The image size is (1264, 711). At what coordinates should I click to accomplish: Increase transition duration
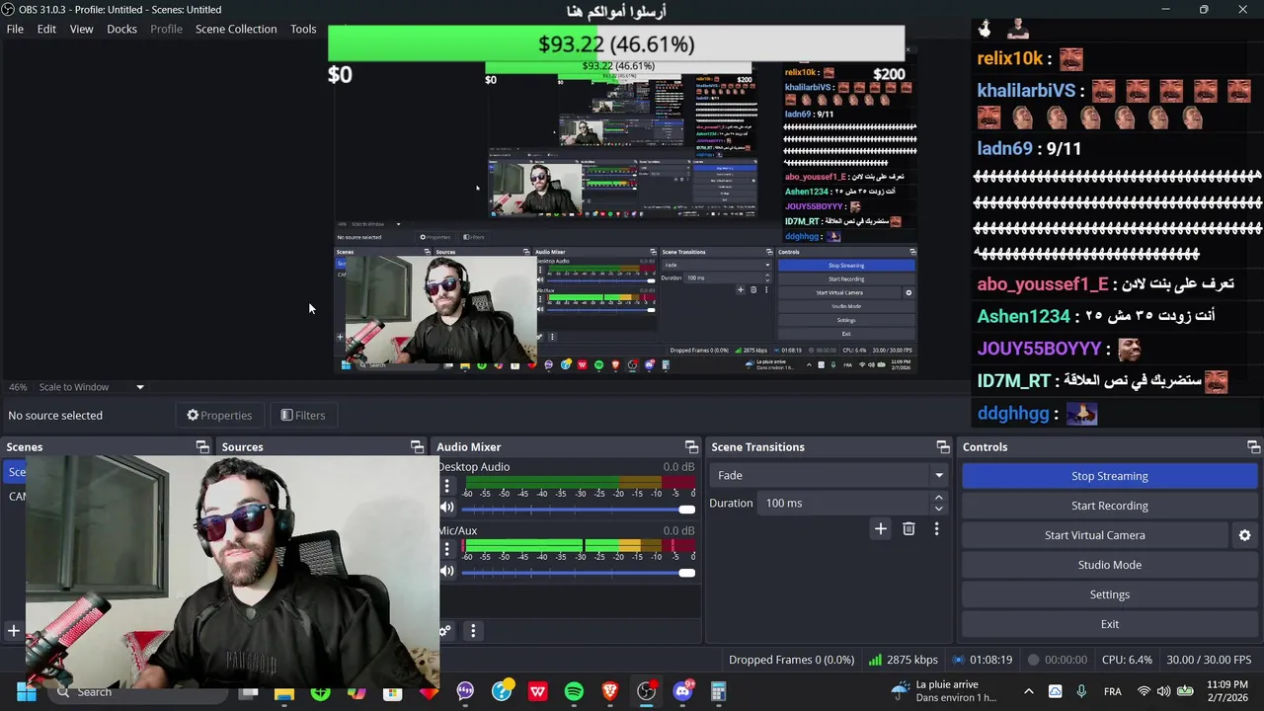tap(938, 498)
